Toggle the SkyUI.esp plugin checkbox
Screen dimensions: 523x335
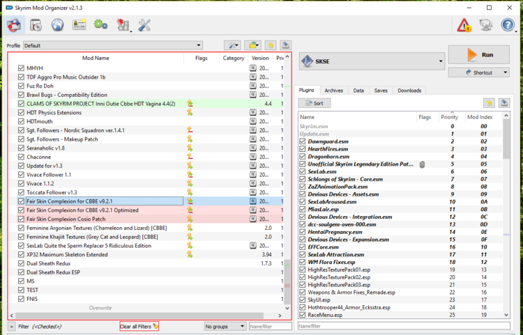click(x=303, y=300)
